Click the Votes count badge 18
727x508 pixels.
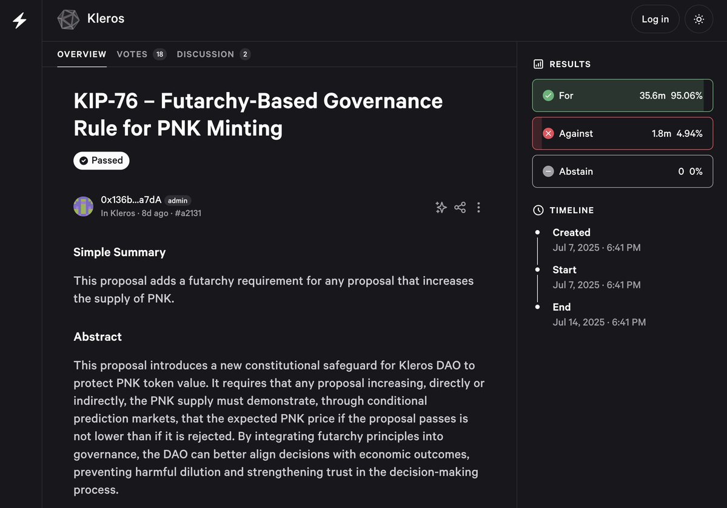[x=159, y=54]
